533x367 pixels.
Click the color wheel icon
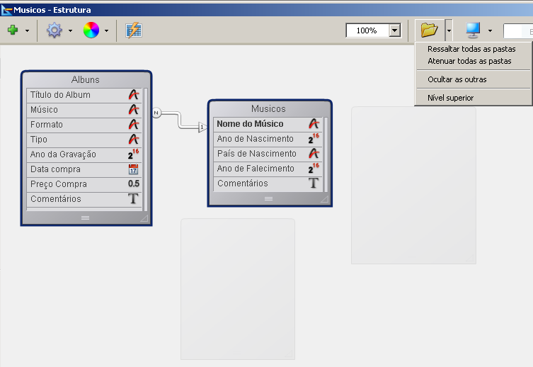(x=91, y=30)
